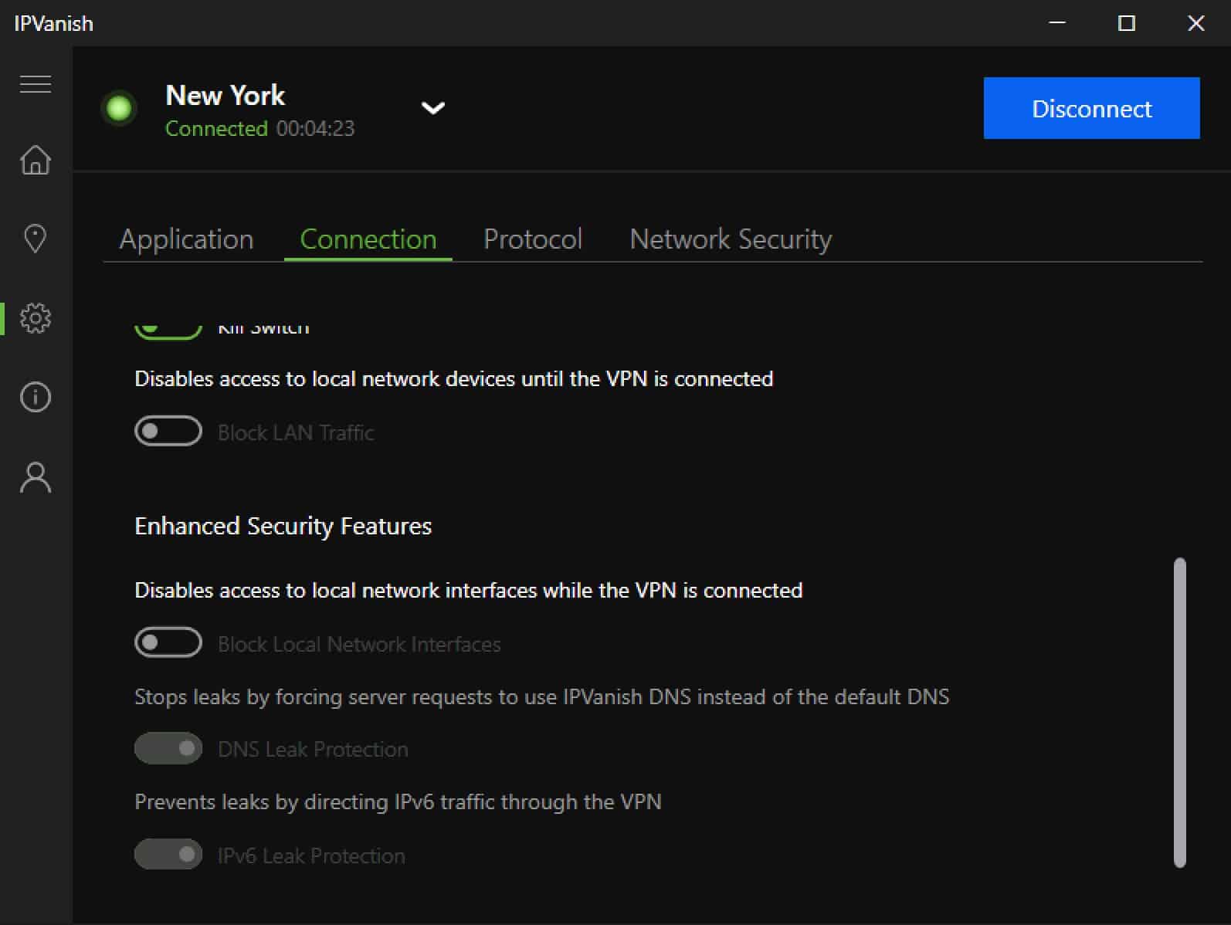The height and width of the screenshot is (925, 1231).
Task: Click the connection timer 00:04:23
Action: coord(316,128)
